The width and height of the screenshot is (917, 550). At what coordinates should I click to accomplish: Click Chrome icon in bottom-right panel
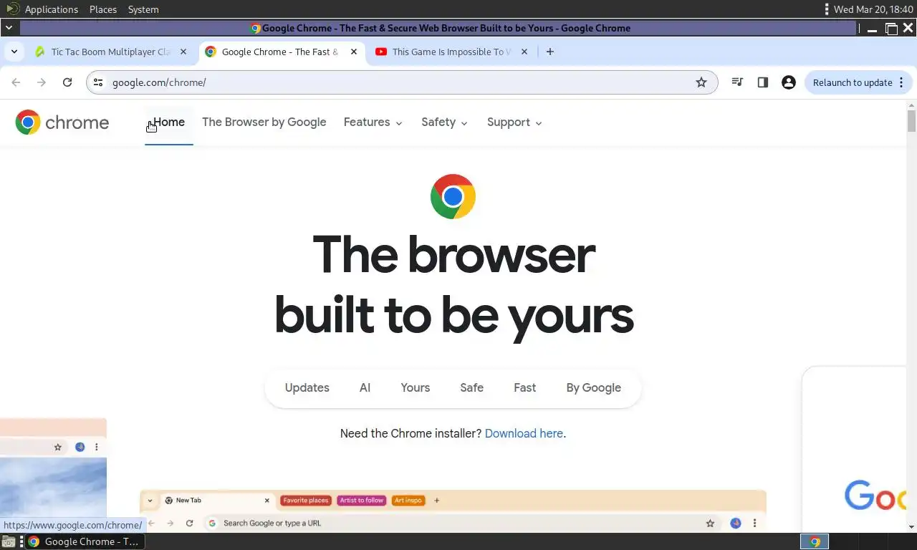click(x=815, y=541)
